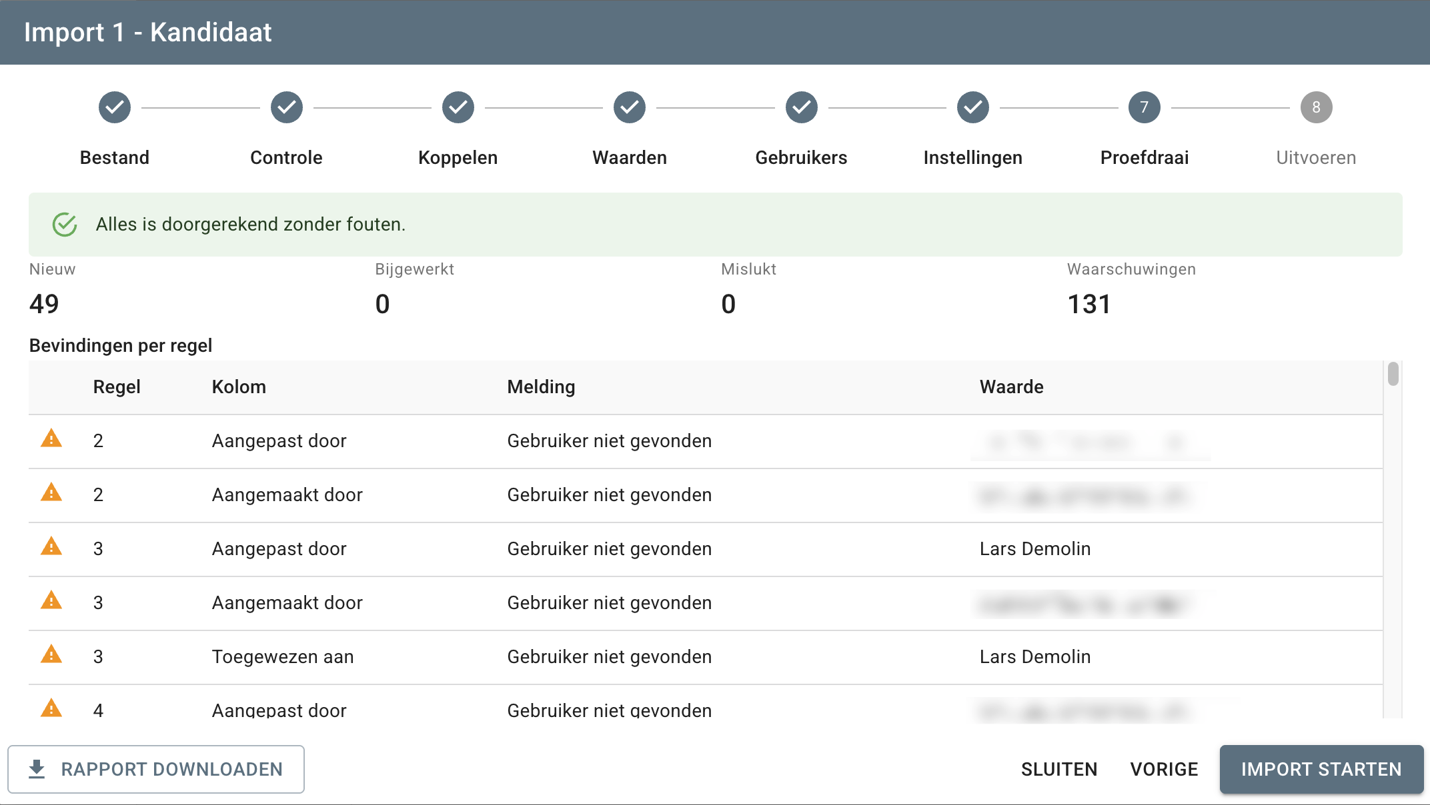1430x805 pixels.
Task: Click the Nieuw count 49
Action: pos(44,304)
